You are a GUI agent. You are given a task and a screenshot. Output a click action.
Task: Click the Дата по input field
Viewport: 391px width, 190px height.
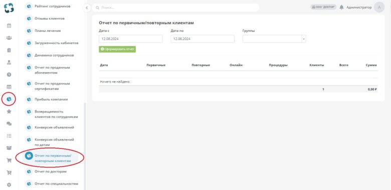(x=203, y=39)
